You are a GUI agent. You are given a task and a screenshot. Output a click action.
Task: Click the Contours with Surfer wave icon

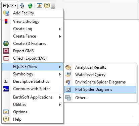pos(6,89)
